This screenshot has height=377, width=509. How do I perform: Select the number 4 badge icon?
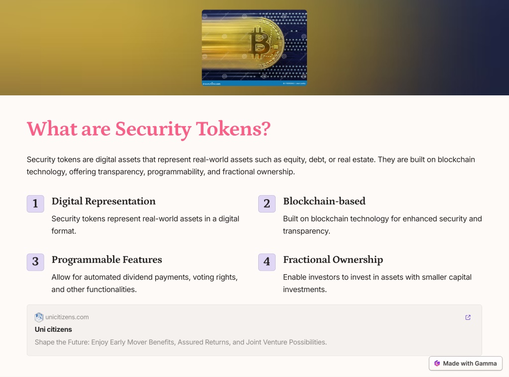click(x=267, y=262)
